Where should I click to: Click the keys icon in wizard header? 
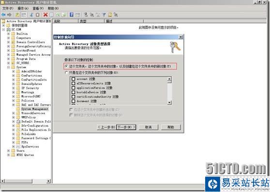click(x=175, y=47)
